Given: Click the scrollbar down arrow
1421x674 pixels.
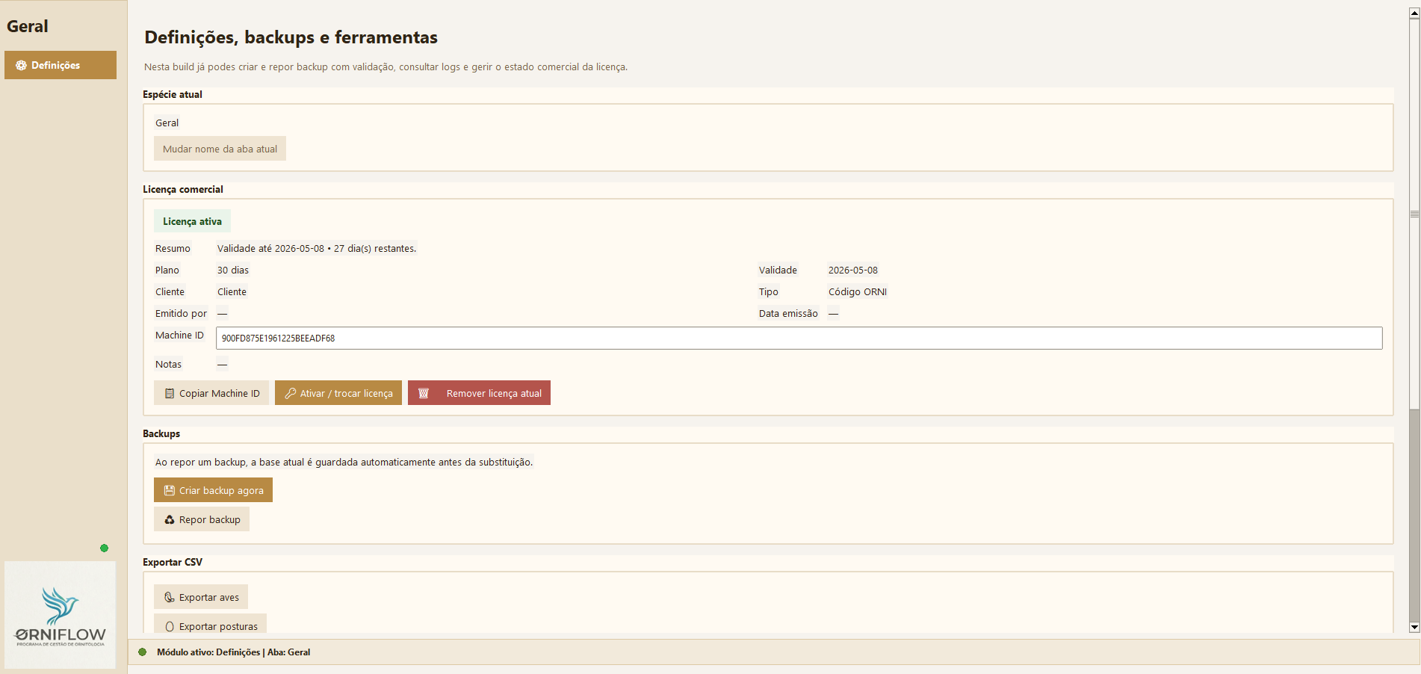Looking at the screenshot, I should tap(1414, 628).
